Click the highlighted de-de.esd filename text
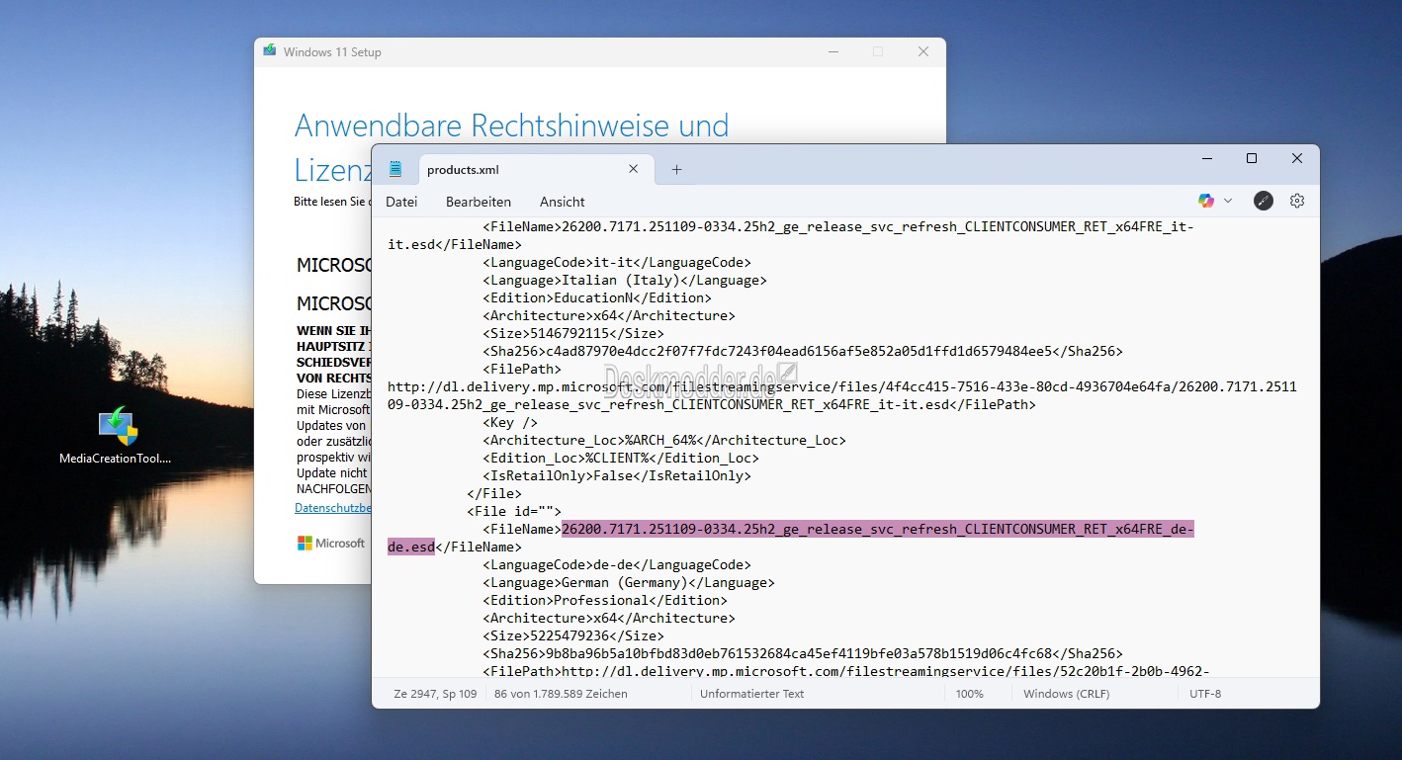 (791, 539)
